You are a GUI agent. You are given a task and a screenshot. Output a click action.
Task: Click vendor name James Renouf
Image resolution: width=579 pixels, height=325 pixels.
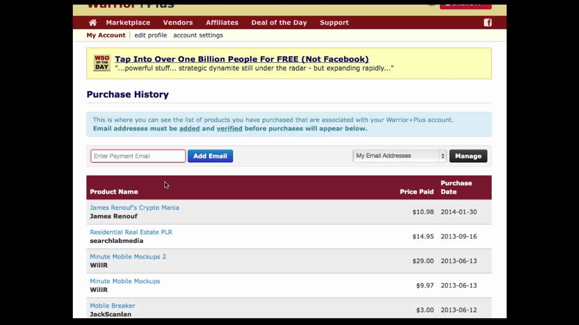(x=114, y=216)
